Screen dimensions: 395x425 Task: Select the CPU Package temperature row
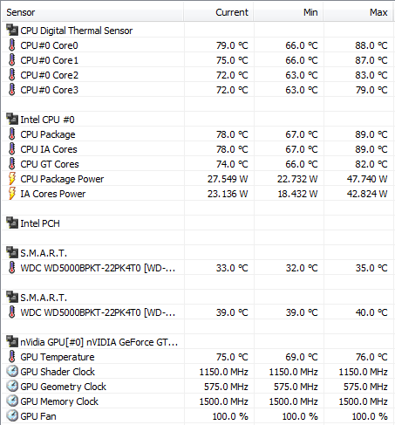(x=198, y=134)
